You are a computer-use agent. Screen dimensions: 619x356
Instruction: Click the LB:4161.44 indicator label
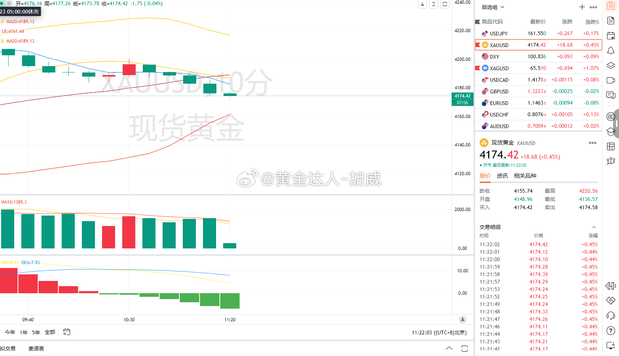pyautogui.click(x=13, y=31)
